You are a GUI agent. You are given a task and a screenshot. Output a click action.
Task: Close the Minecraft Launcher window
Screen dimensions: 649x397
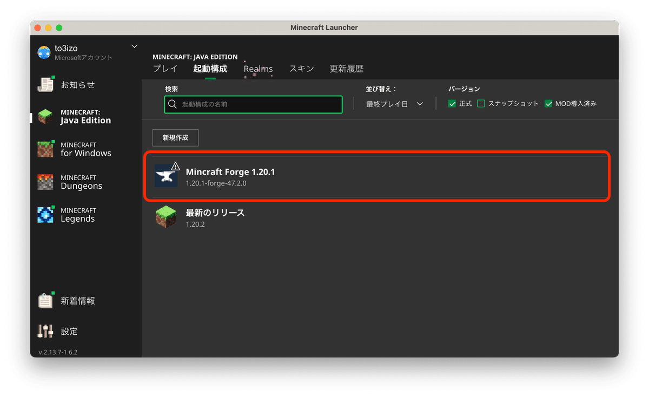pyautogui.click(x=38, y=28)
